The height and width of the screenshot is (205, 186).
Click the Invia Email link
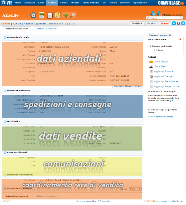pyautogui.click(x=161, y=62)
